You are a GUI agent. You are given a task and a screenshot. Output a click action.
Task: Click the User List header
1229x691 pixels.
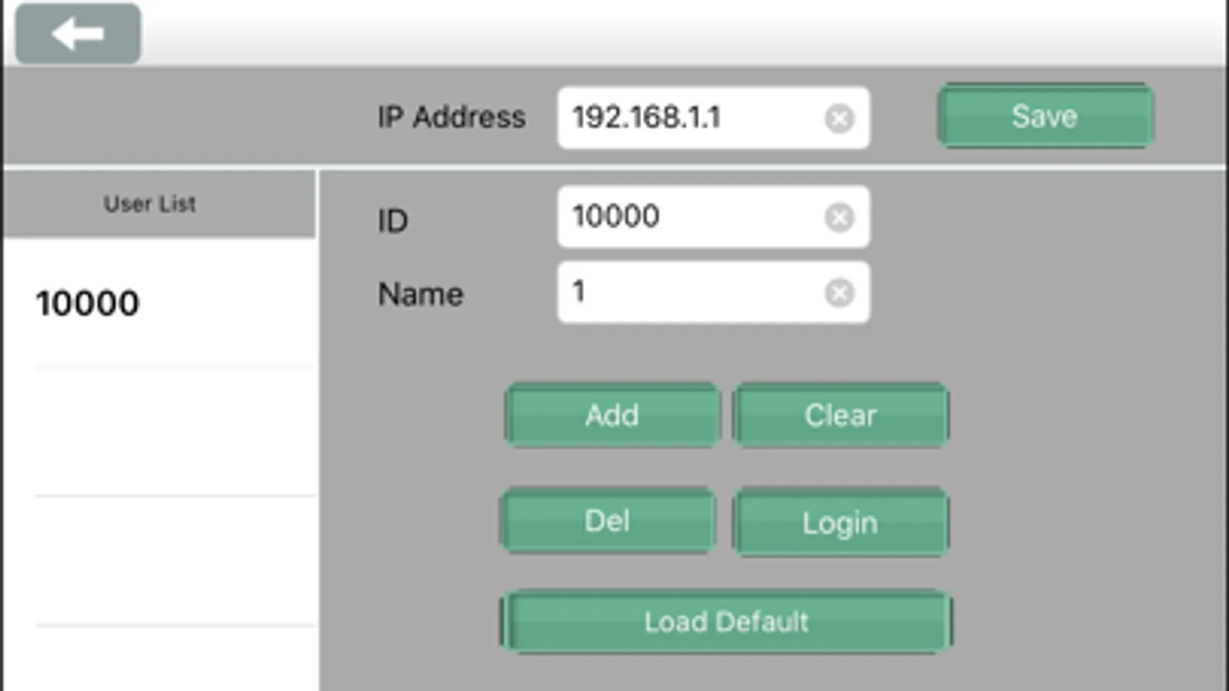coord(159,203)
